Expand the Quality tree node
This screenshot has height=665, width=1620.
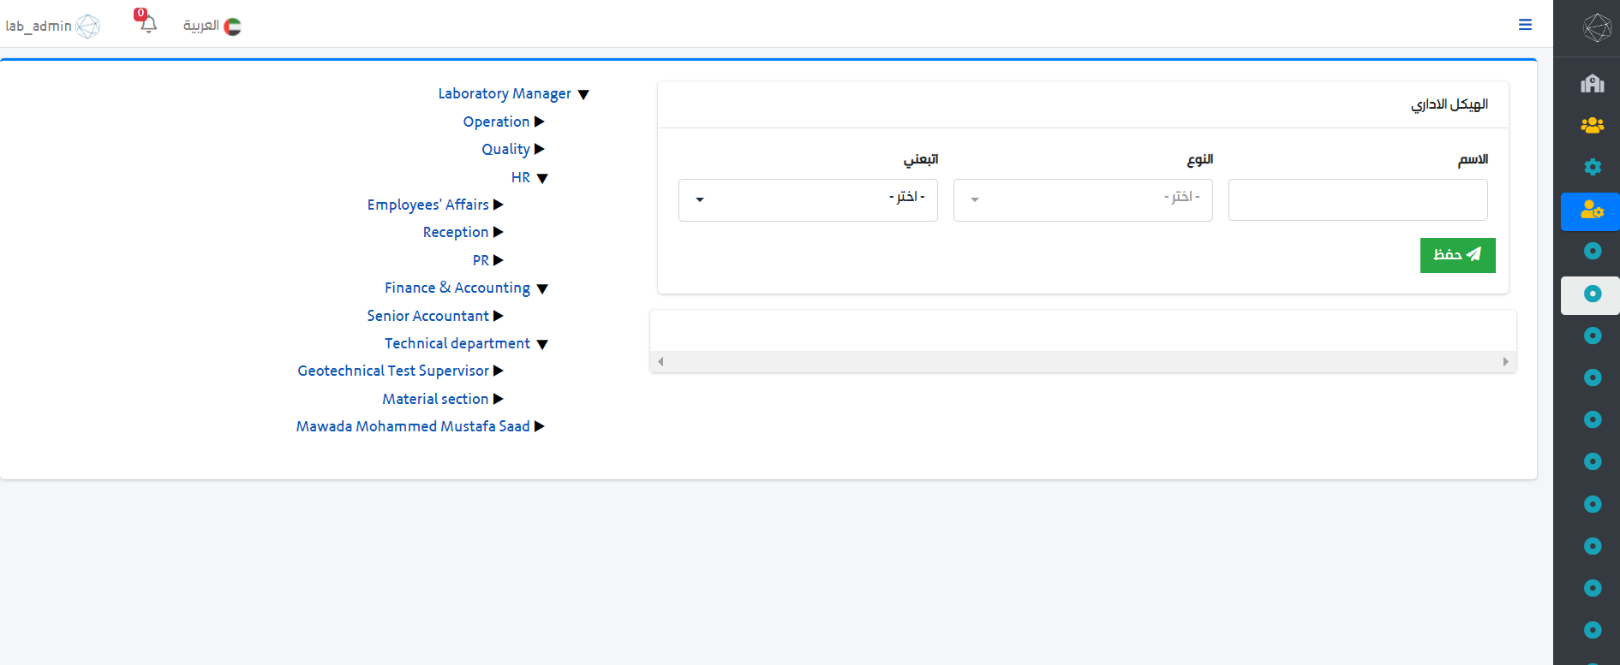point(539,149)
